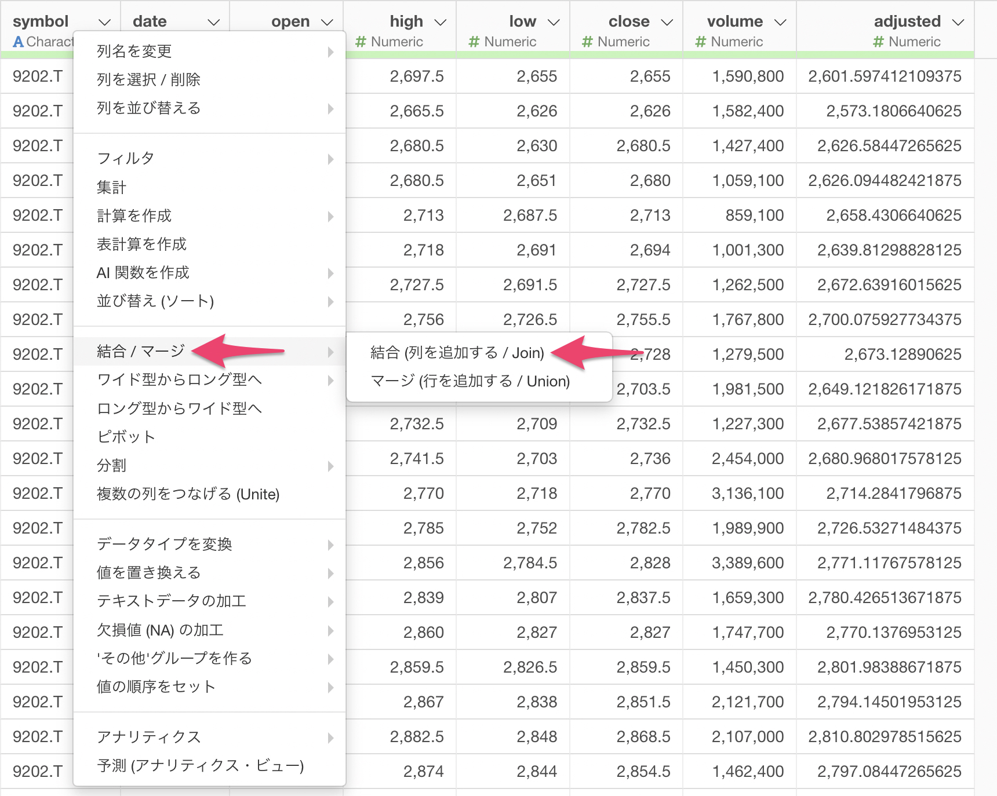
Task: Choose ピボット in the column menu
Action: (x=126, y=437)
